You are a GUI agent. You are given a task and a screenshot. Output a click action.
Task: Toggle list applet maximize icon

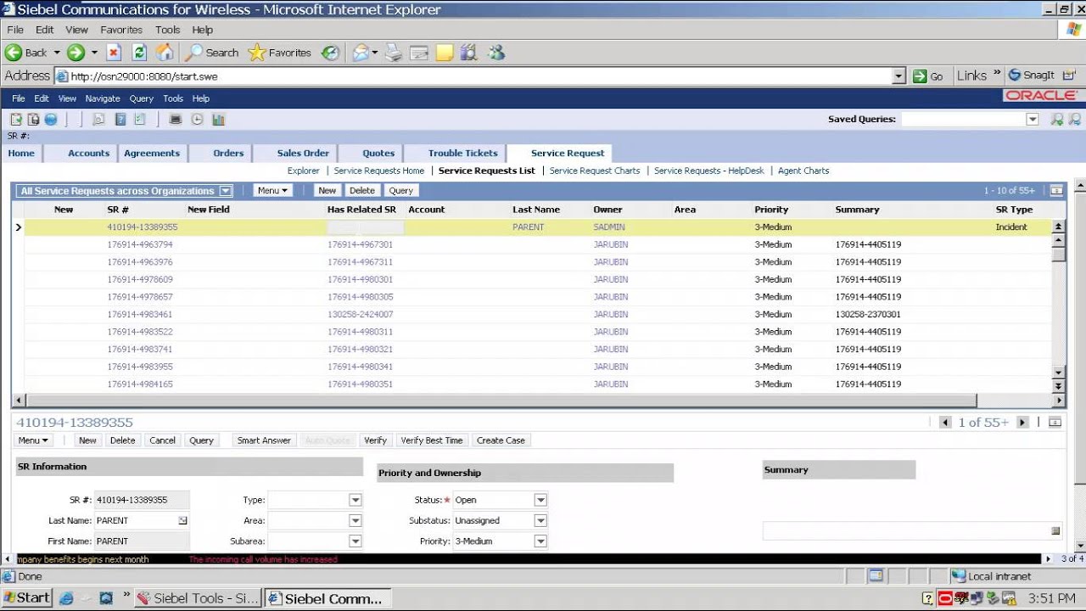tap(1056, 191)
